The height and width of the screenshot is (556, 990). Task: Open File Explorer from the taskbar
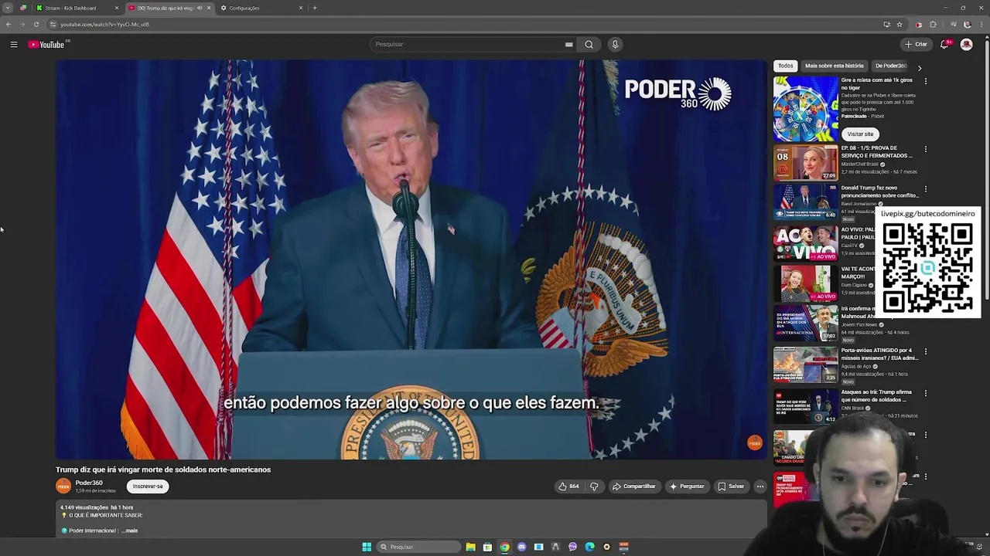pyautogui.click(x=470, y=547)
